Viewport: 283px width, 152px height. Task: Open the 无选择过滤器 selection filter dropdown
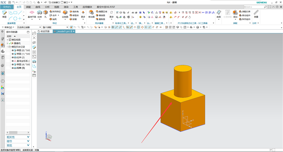(x=29, y=27)
